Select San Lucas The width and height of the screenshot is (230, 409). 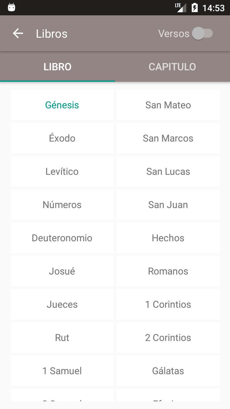click(x=168, y=172)
